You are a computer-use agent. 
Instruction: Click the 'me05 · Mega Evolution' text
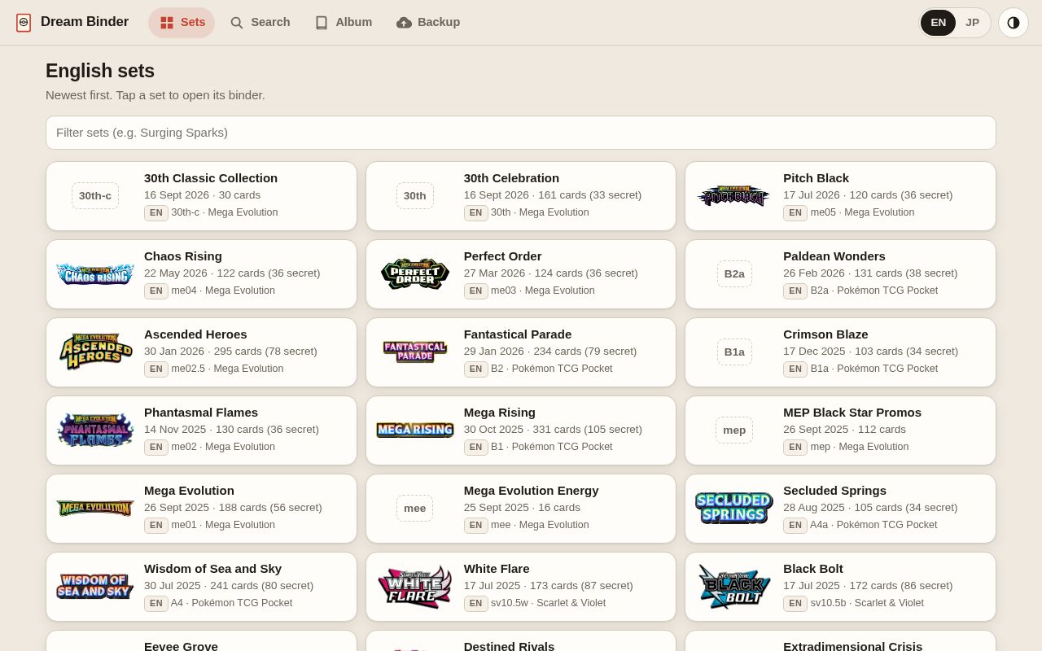point(862,212)
